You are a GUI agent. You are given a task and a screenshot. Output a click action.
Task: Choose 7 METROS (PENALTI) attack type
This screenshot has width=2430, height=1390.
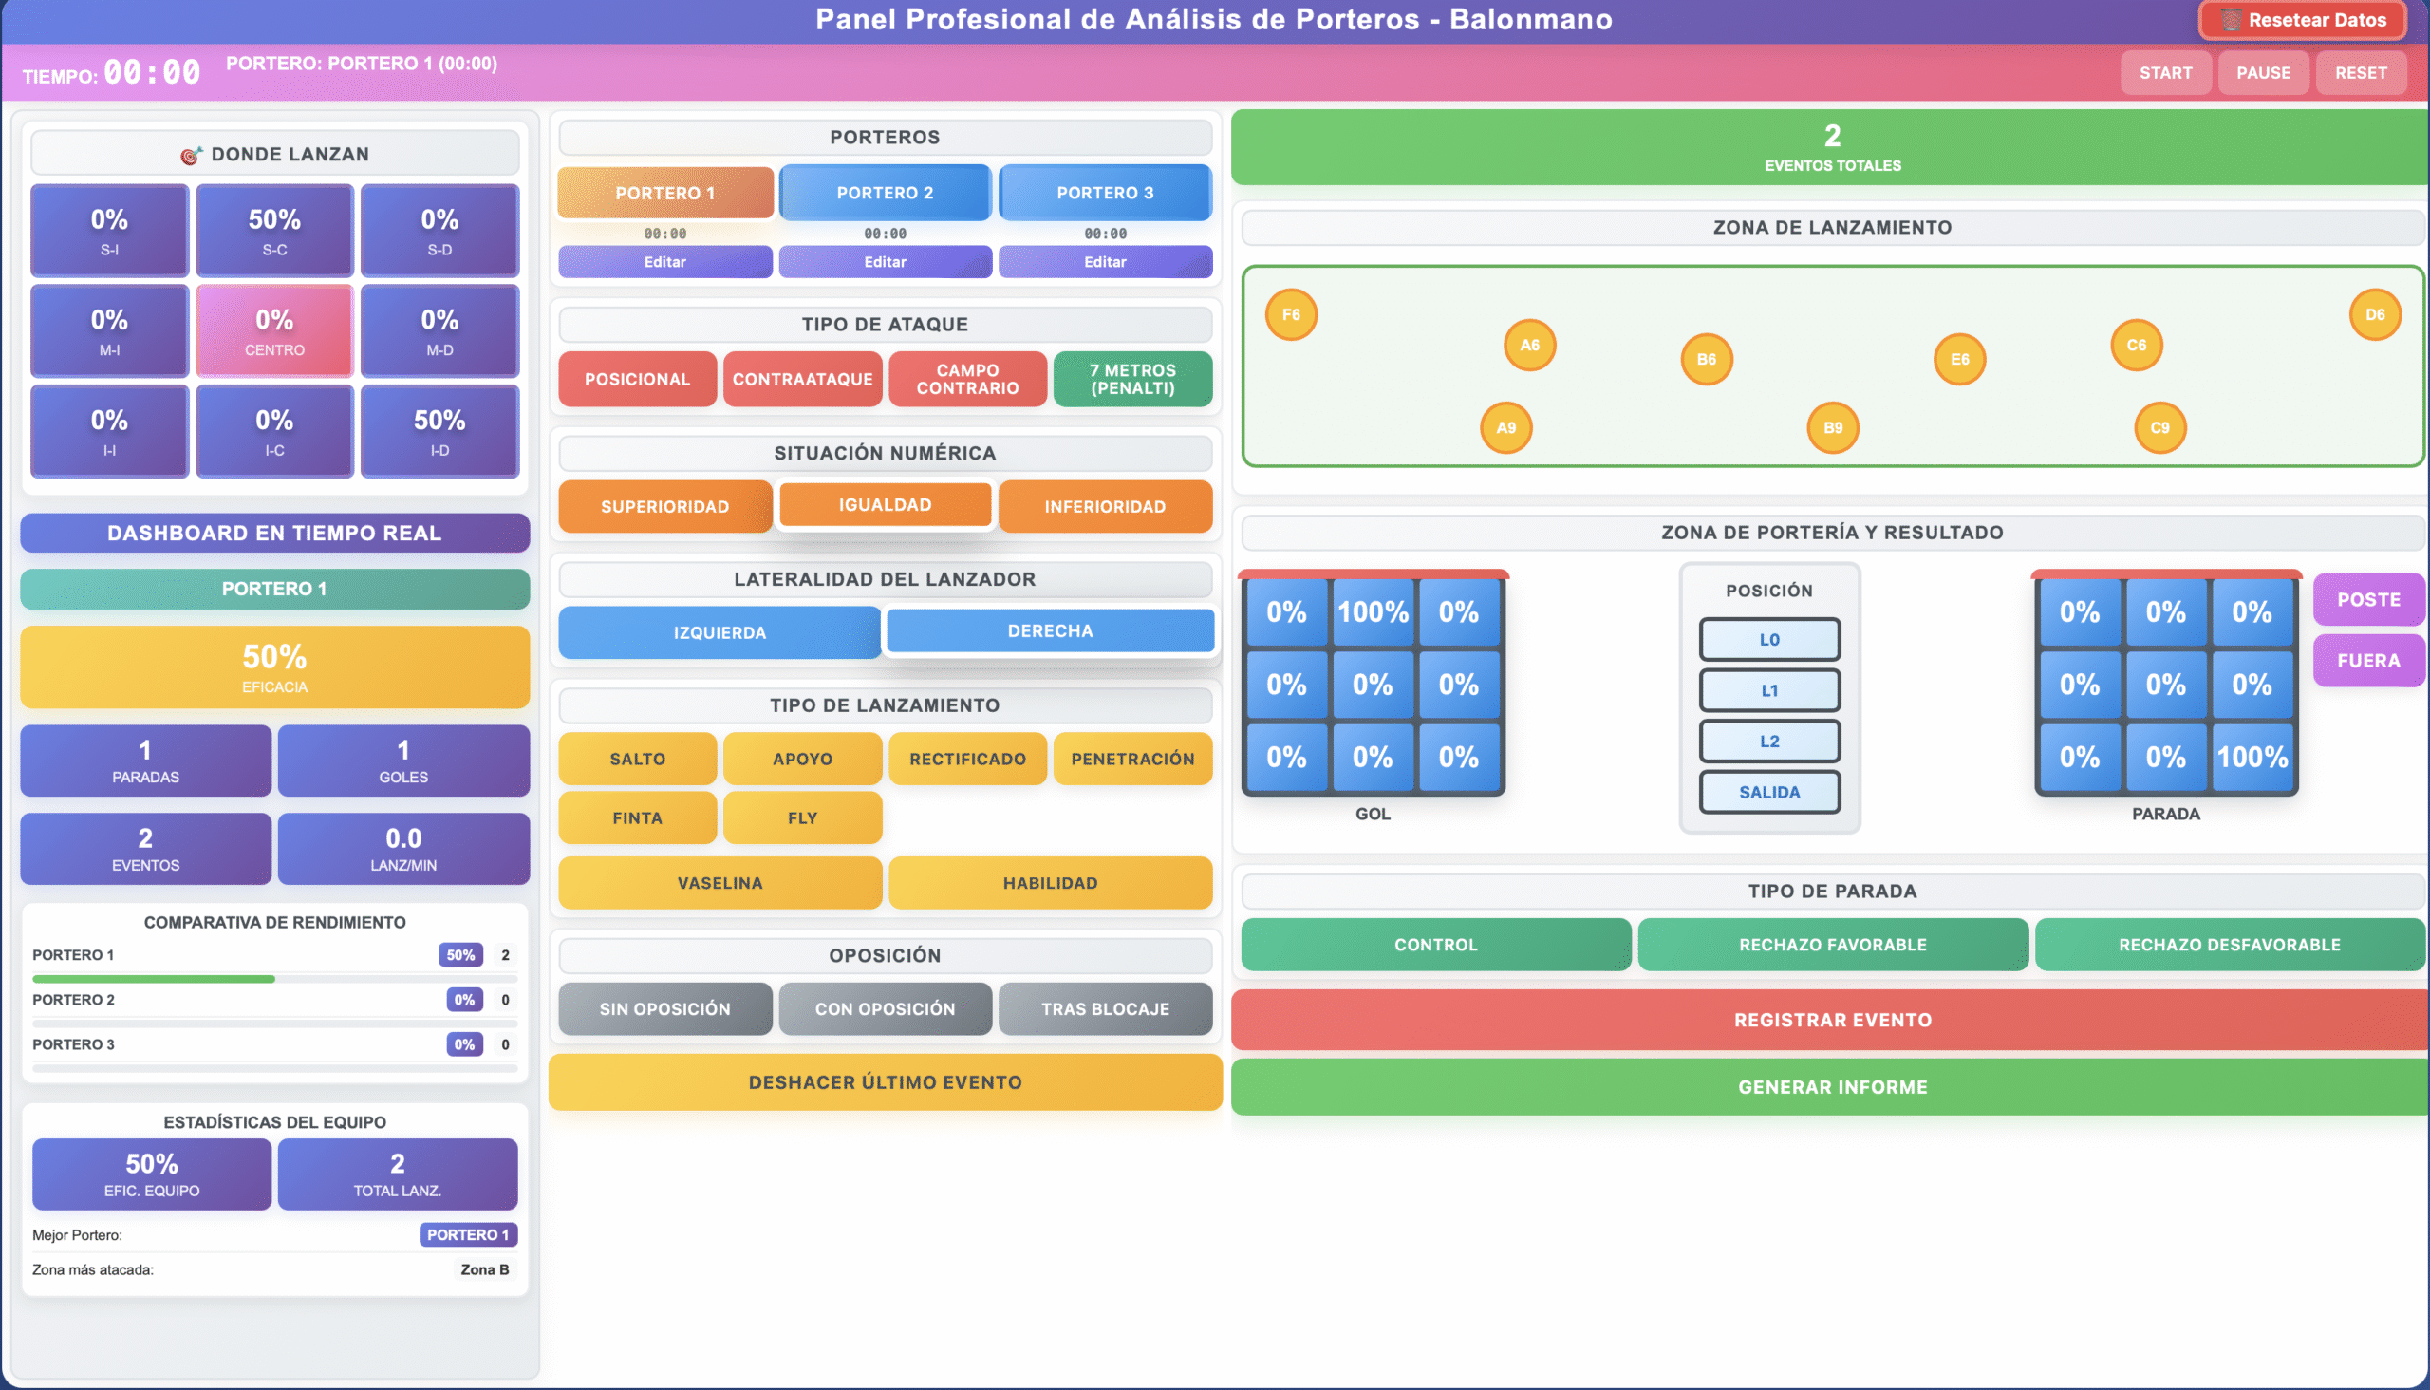(1132, 379)
